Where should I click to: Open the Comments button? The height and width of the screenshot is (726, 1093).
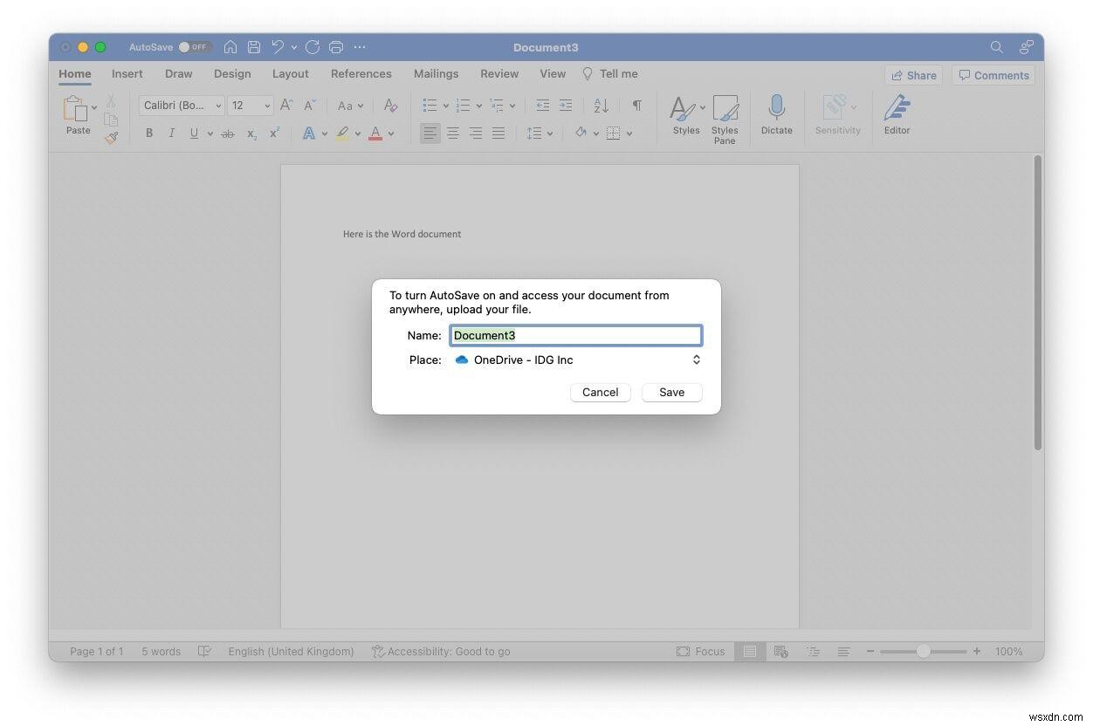point(993,75)
